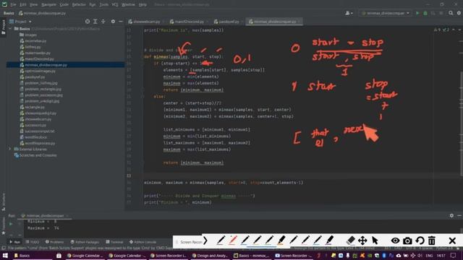Close the annotation toolbar with the X

[x=452, y=240]
